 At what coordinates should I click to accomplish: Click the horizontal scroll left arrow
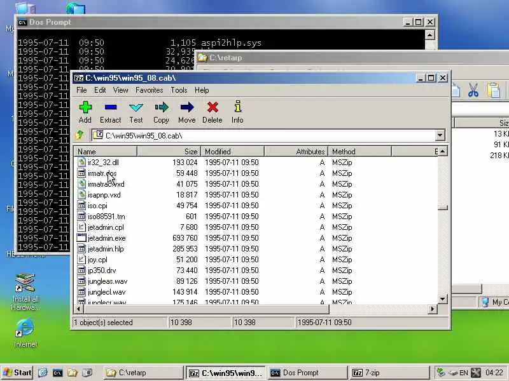[78, 309]
